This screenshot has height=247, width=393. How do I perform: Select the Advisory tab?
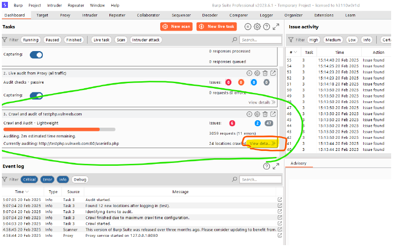point(298,163)
